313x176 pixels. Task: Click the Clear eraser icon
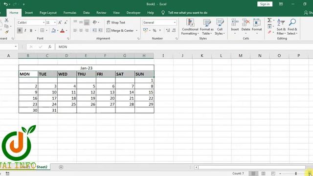pos(269,32)
